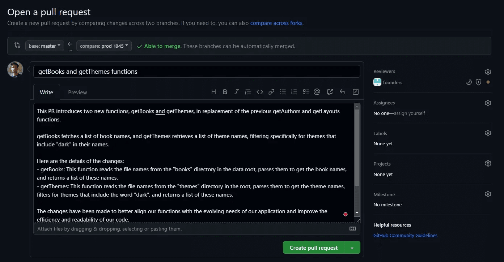Click the shield code-owner icon beside founders
The image size is (504, 262).
tap(478, 82)
